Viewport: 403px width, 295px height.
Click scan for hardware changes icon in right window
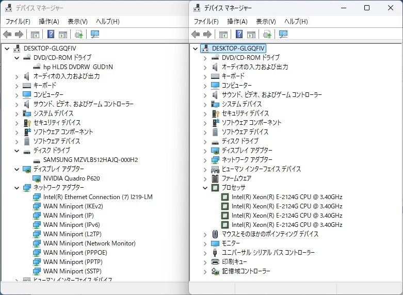(283, 34)
